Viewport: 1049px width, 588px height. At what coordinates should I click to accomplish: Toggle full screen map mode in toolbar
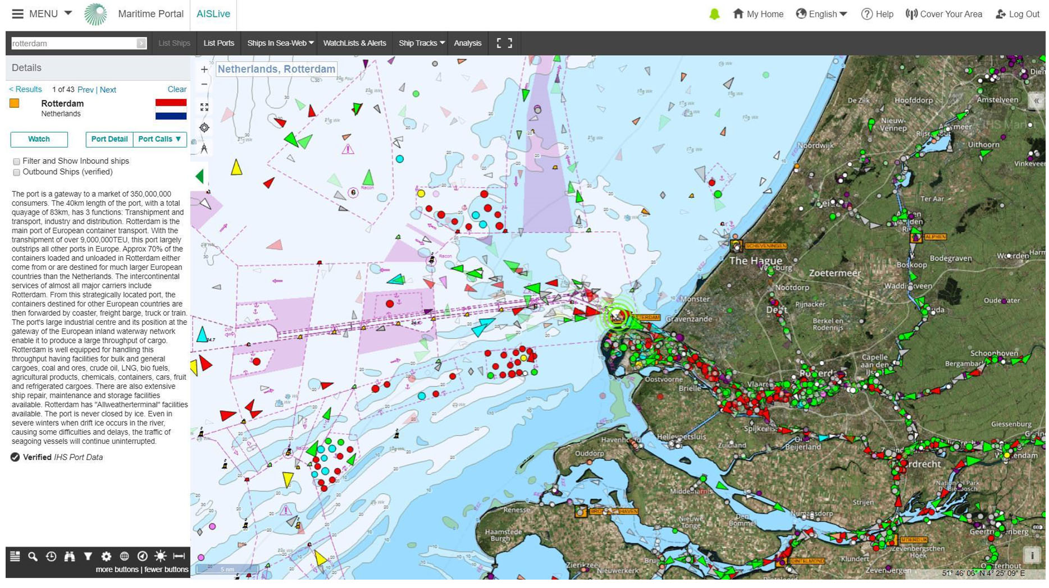pyautogui.click(x=504, y=43)
